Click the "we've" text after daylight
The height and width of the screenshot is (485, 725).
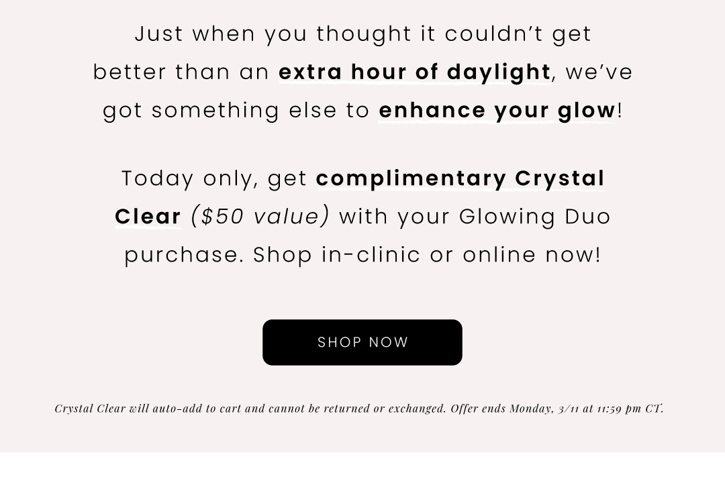click(599, 72)
